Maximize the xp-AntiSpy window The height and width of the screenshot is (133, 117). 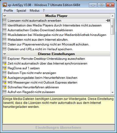coord(101,5)
